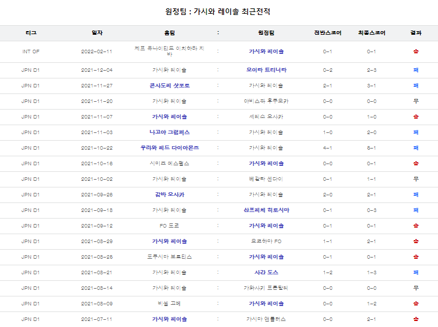The image size is (438, 327).
Task: Click final score 1-3 in 사간 도스 row
Action: 372,272
